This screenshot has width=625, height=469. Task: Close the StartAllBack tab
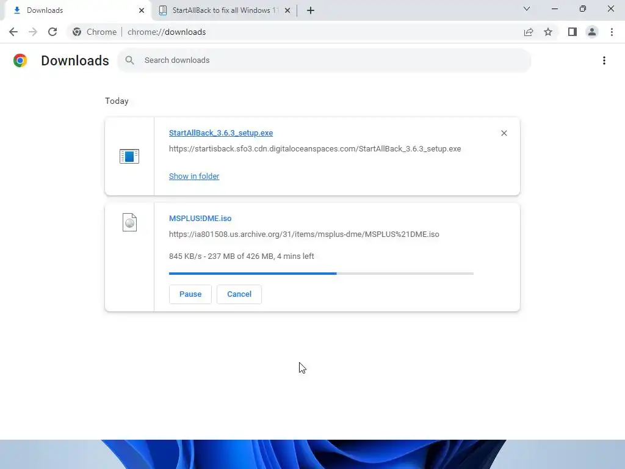coord(287,10)
